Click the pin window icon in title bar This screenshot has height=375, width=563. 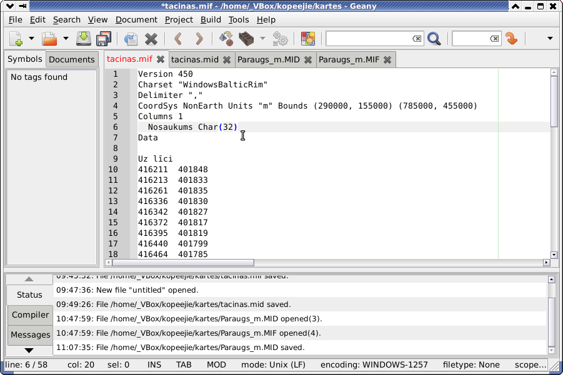pyautogui.click(x=22, y=6)
